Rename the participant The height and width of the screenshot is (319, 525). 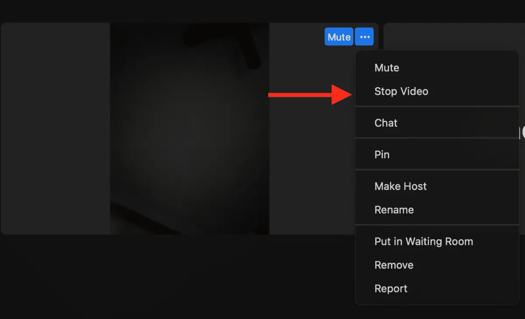click(x=394, y=209)
